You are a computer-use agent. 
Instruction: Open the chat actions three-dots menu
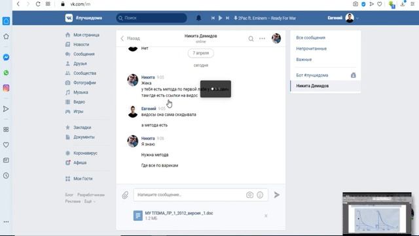(262, 39)
